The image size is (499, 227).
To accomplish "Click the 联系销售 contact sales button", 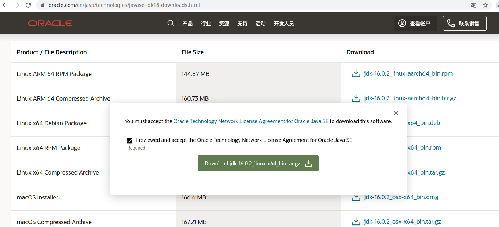I will (465, 23).
